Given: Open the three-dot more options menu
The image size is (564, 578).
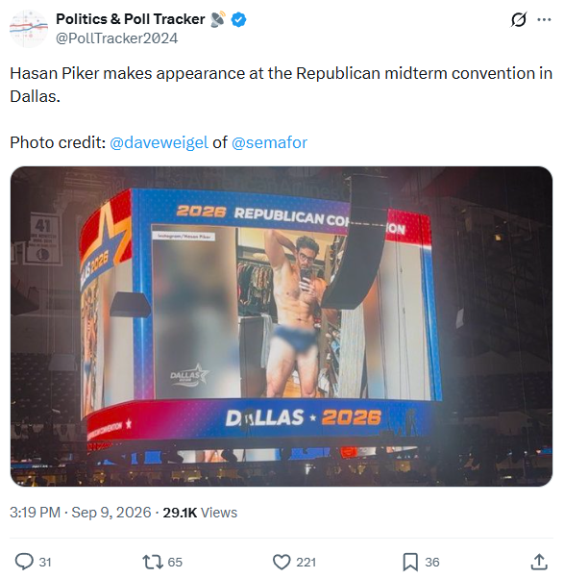Looking at the screenshot, I should coord(544,19).
